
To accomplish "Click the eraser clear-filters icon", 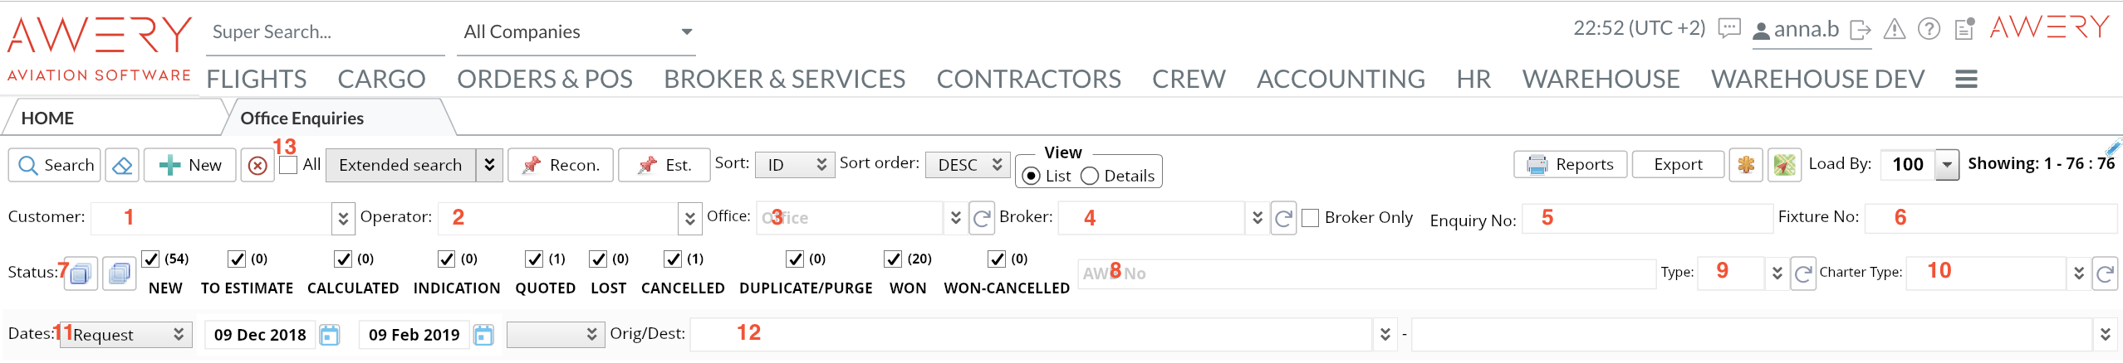I will coord(122,165).
